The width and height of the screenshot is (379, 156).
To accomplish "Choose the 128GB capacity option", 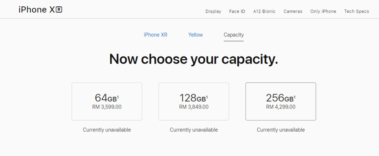I will click(194, 101).
